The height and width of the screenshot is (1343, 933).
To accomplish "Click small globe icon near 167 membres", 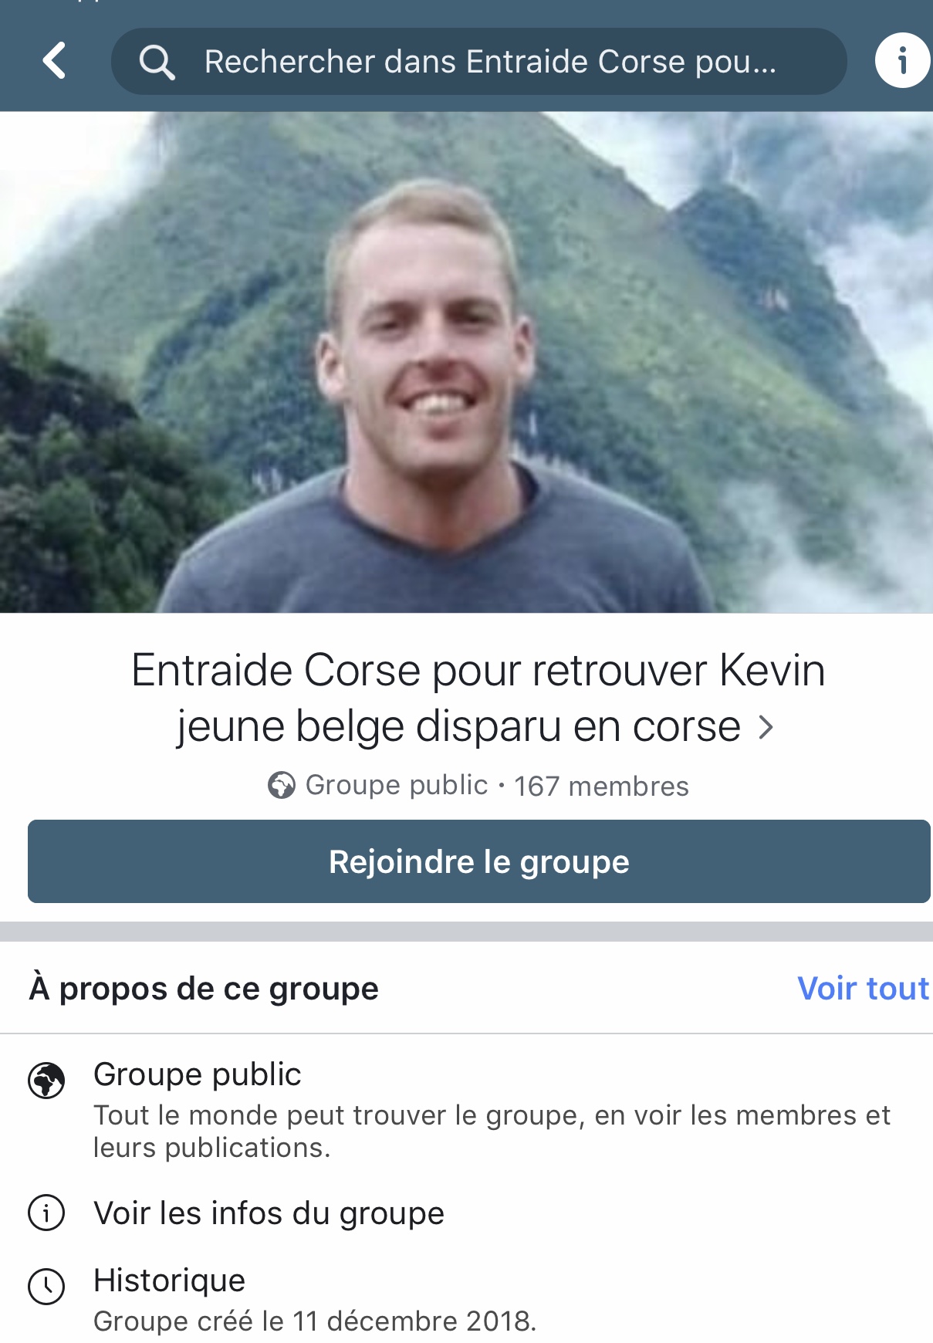I will click(282, 786).
